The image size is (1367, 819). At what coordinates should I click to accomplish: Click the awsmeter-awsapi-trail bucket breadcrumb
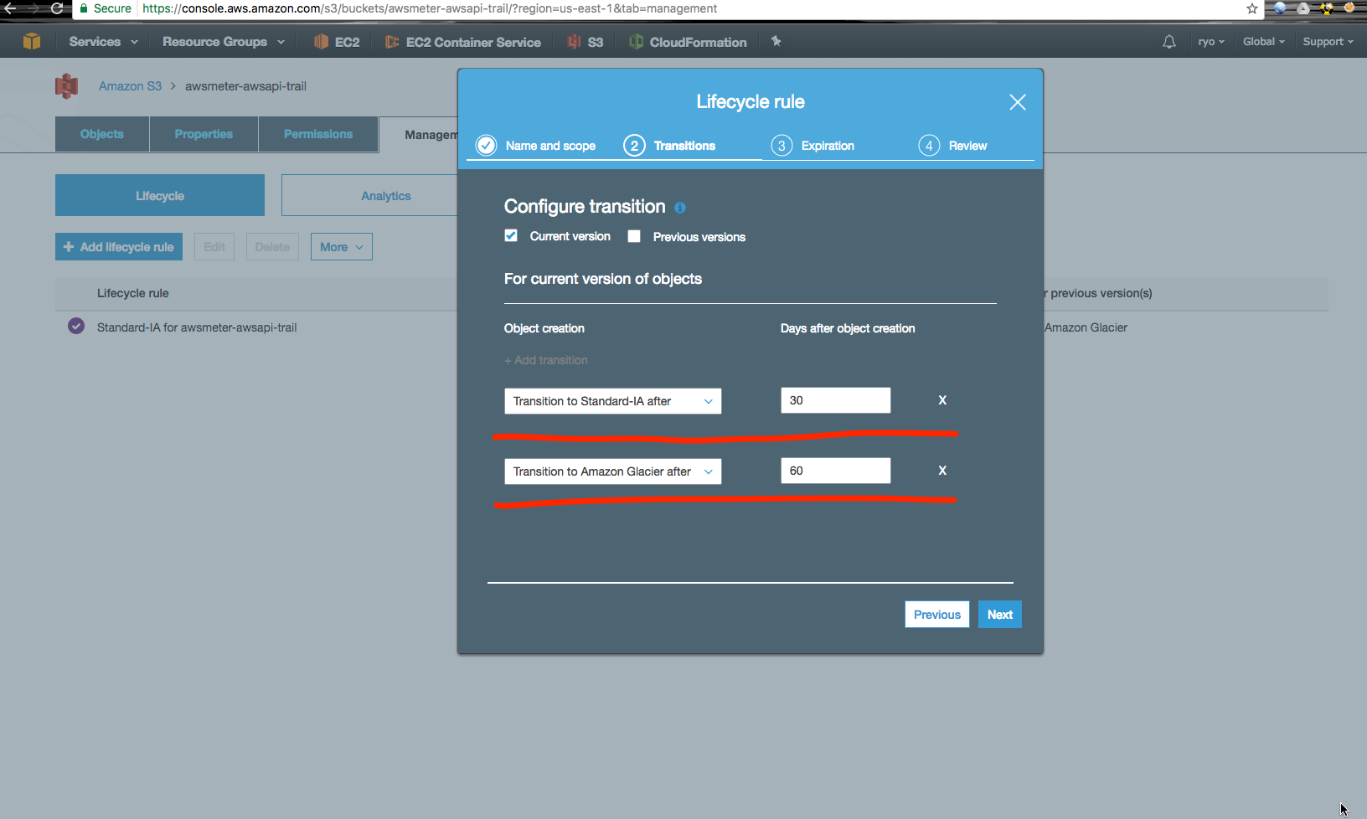click(x=245, y=86)
